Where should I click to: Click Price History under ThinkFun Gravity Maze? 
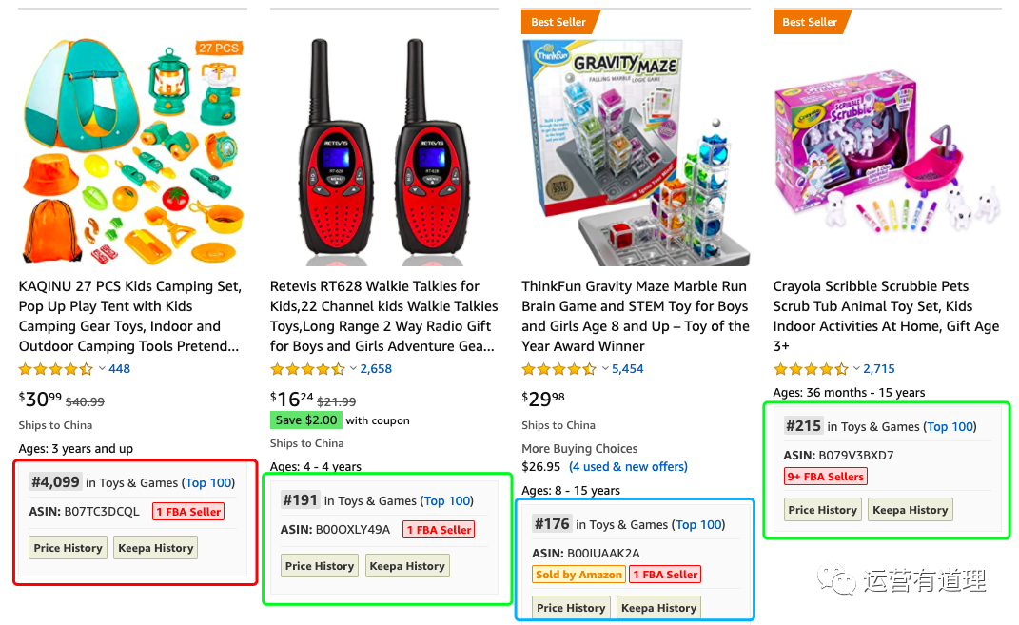tap(571, 608)
